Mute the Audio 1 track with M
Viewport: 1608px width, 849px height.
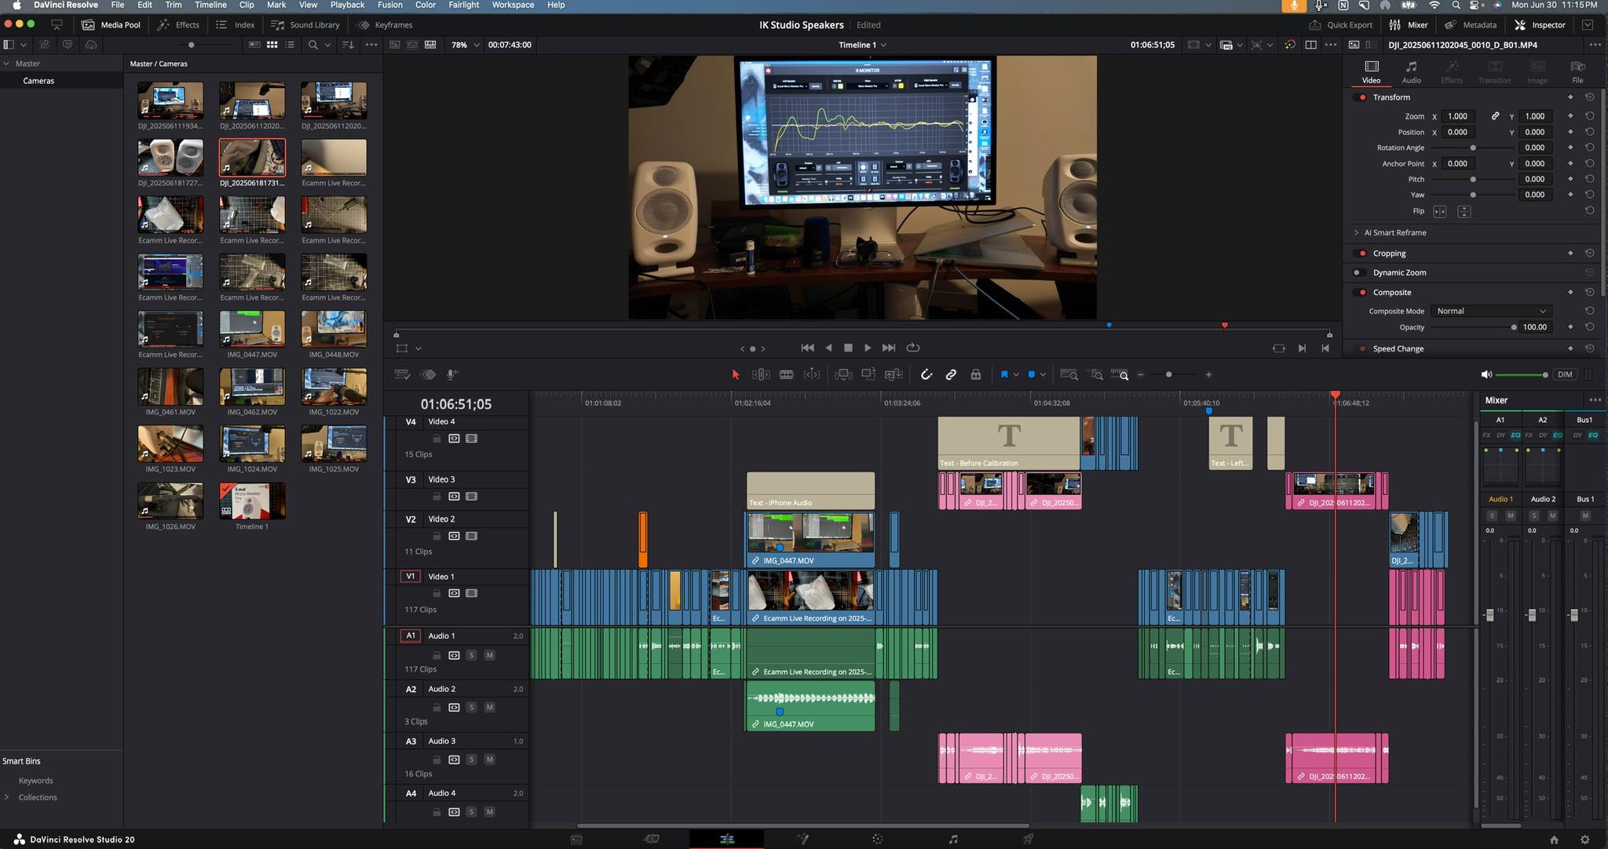490,655
